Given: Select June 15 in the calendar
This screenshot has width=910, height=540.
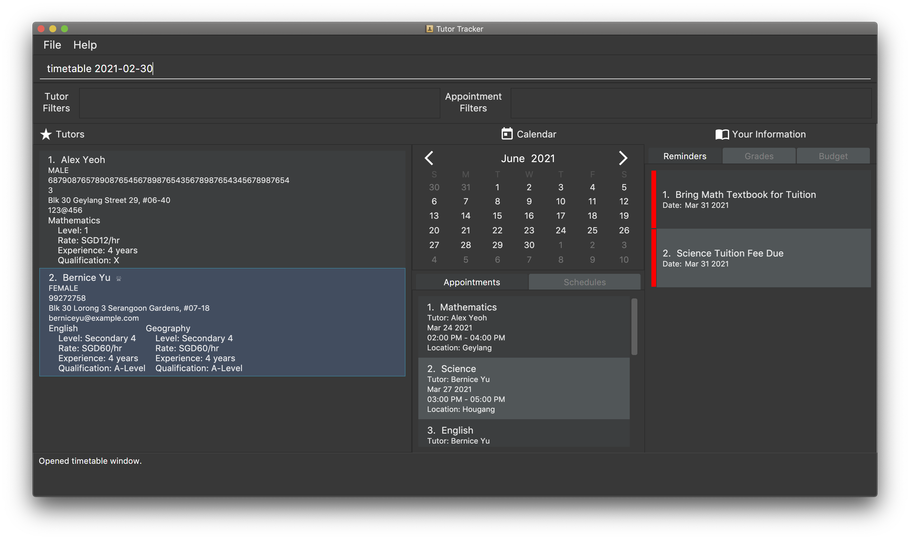Looking at the screenshot, I should 497,216.
